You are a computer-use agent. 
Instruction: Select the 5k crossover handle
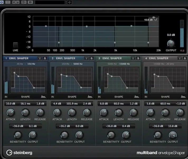coord(115,43)
